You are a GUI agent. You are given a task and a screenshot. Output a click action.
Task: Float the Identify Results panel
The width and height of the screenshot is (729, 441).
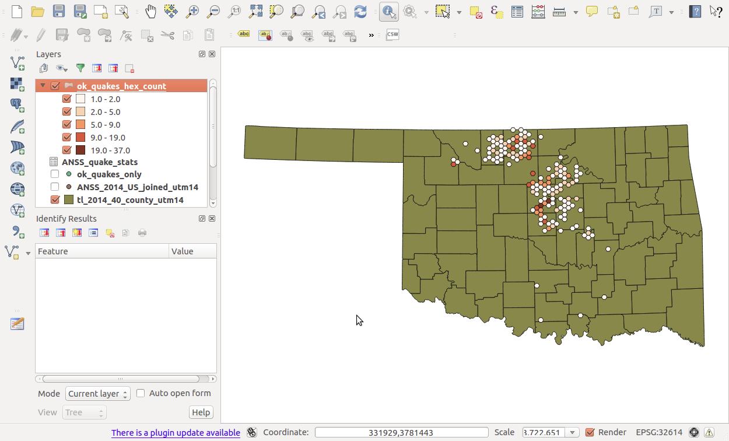tap(202, 218)
